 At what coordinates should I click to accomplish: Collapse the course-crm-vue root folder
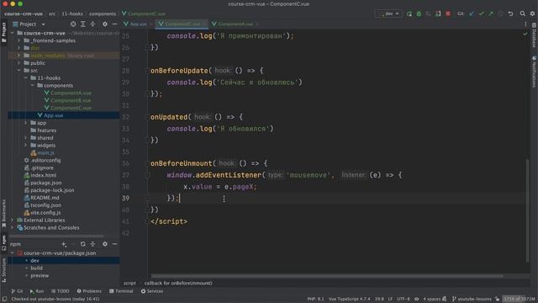[x=13, y=33]
